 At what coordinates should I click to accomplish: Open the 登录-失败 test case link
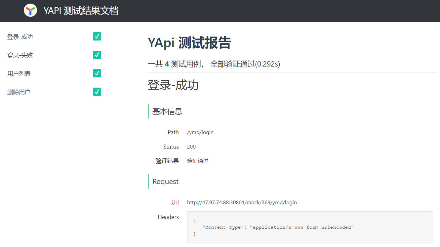[x=20, y=55]
